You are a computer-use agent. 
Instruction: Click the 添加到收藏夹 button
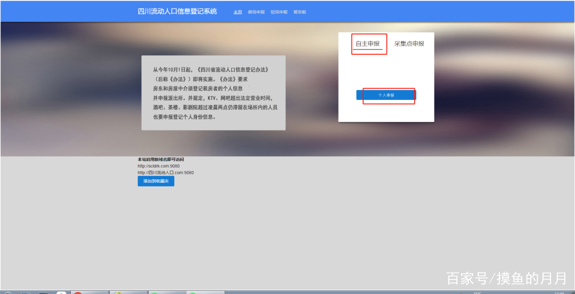[x=156, y=181]
